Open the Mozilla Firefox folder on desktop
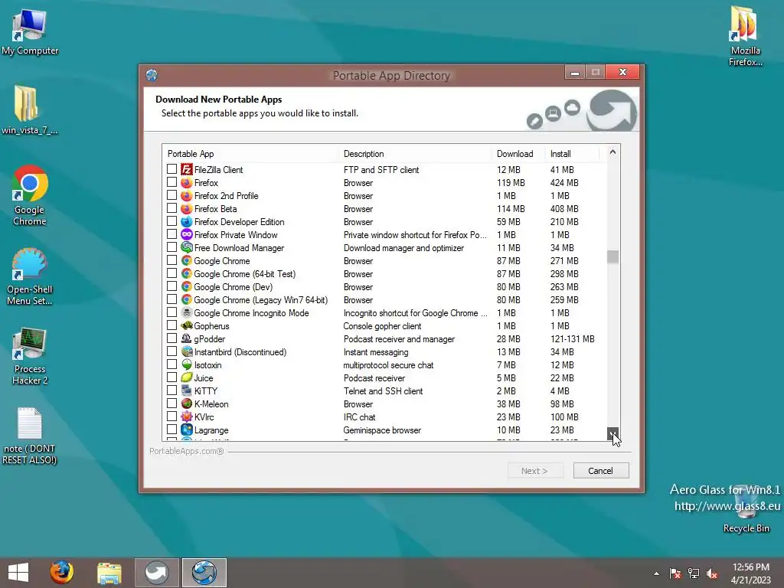Viewport: 784px width, 588px height. (745, 36)
